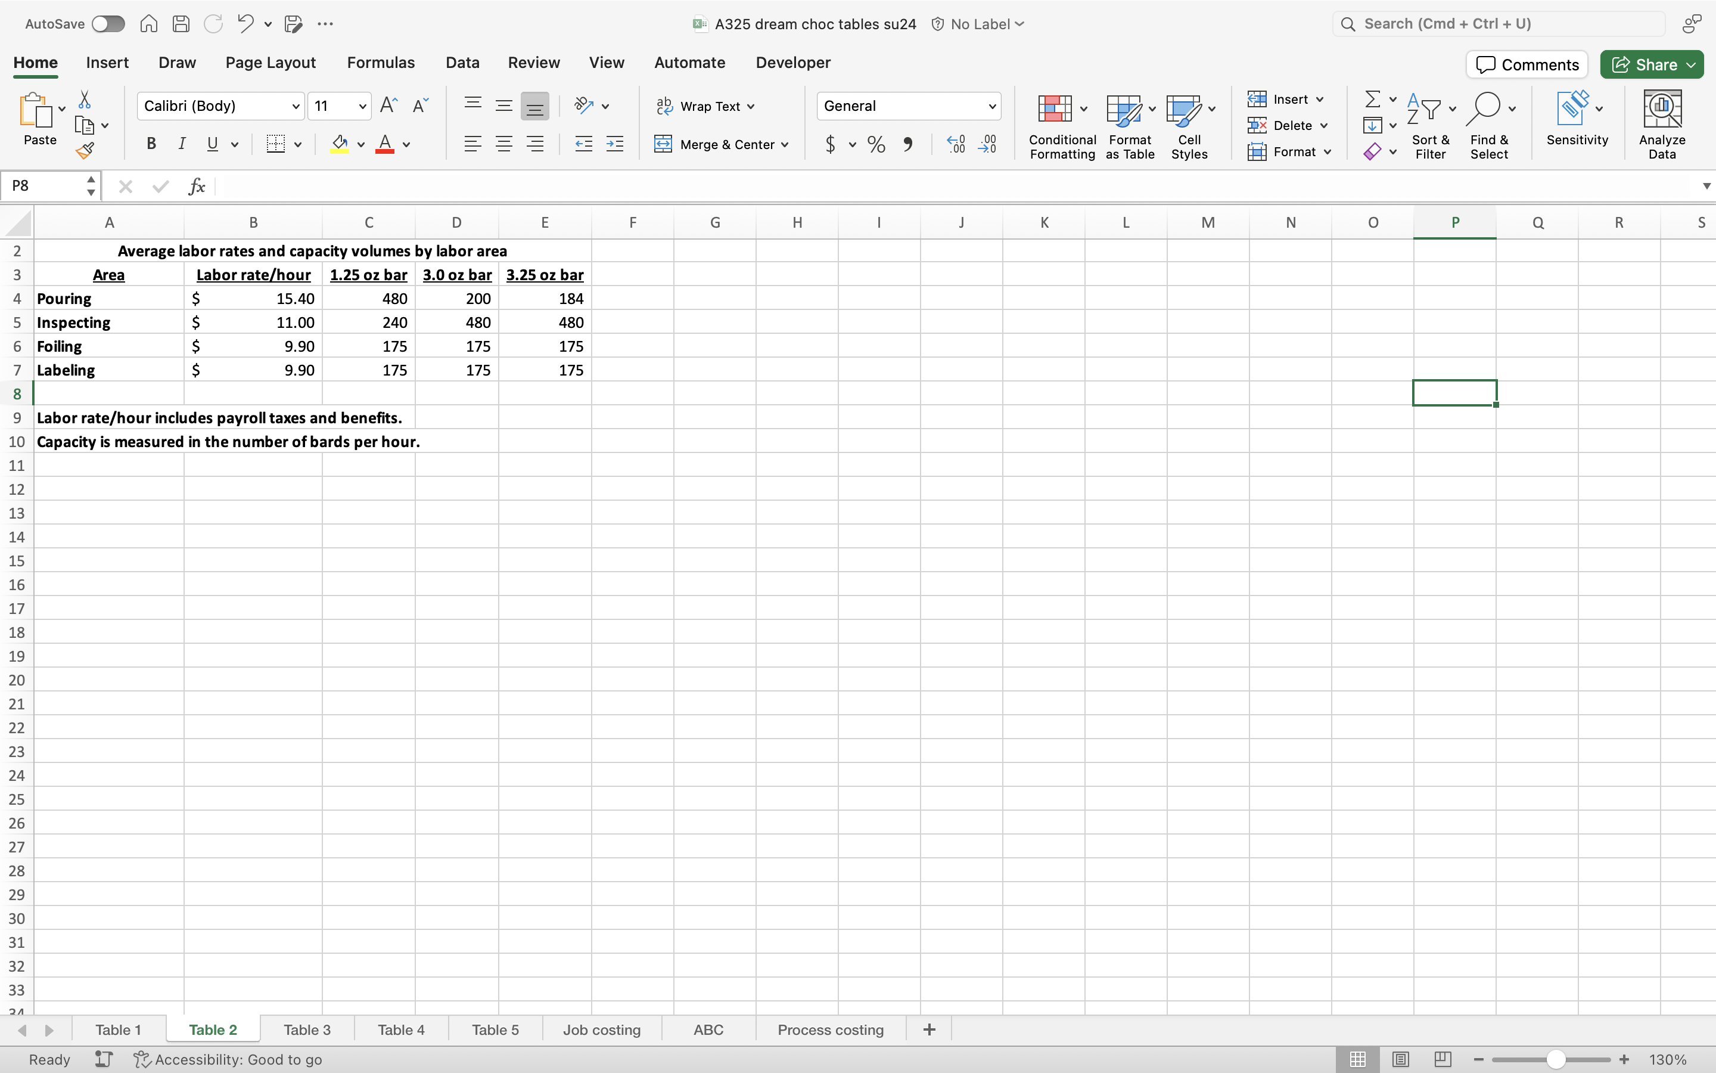Click the Increase Indent icon
Viewport: 1716px width, 1073px height.
pyautogui.click(x=615, y=145)
